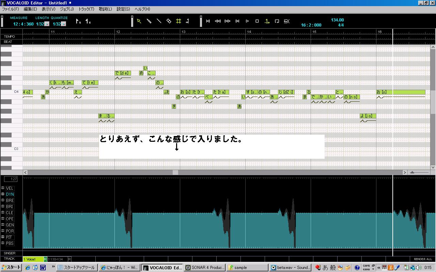Viewport: 436px width, 272px height.
Task: Launch Internet Explorer from quick launch
Action: (x=28, y=268)
